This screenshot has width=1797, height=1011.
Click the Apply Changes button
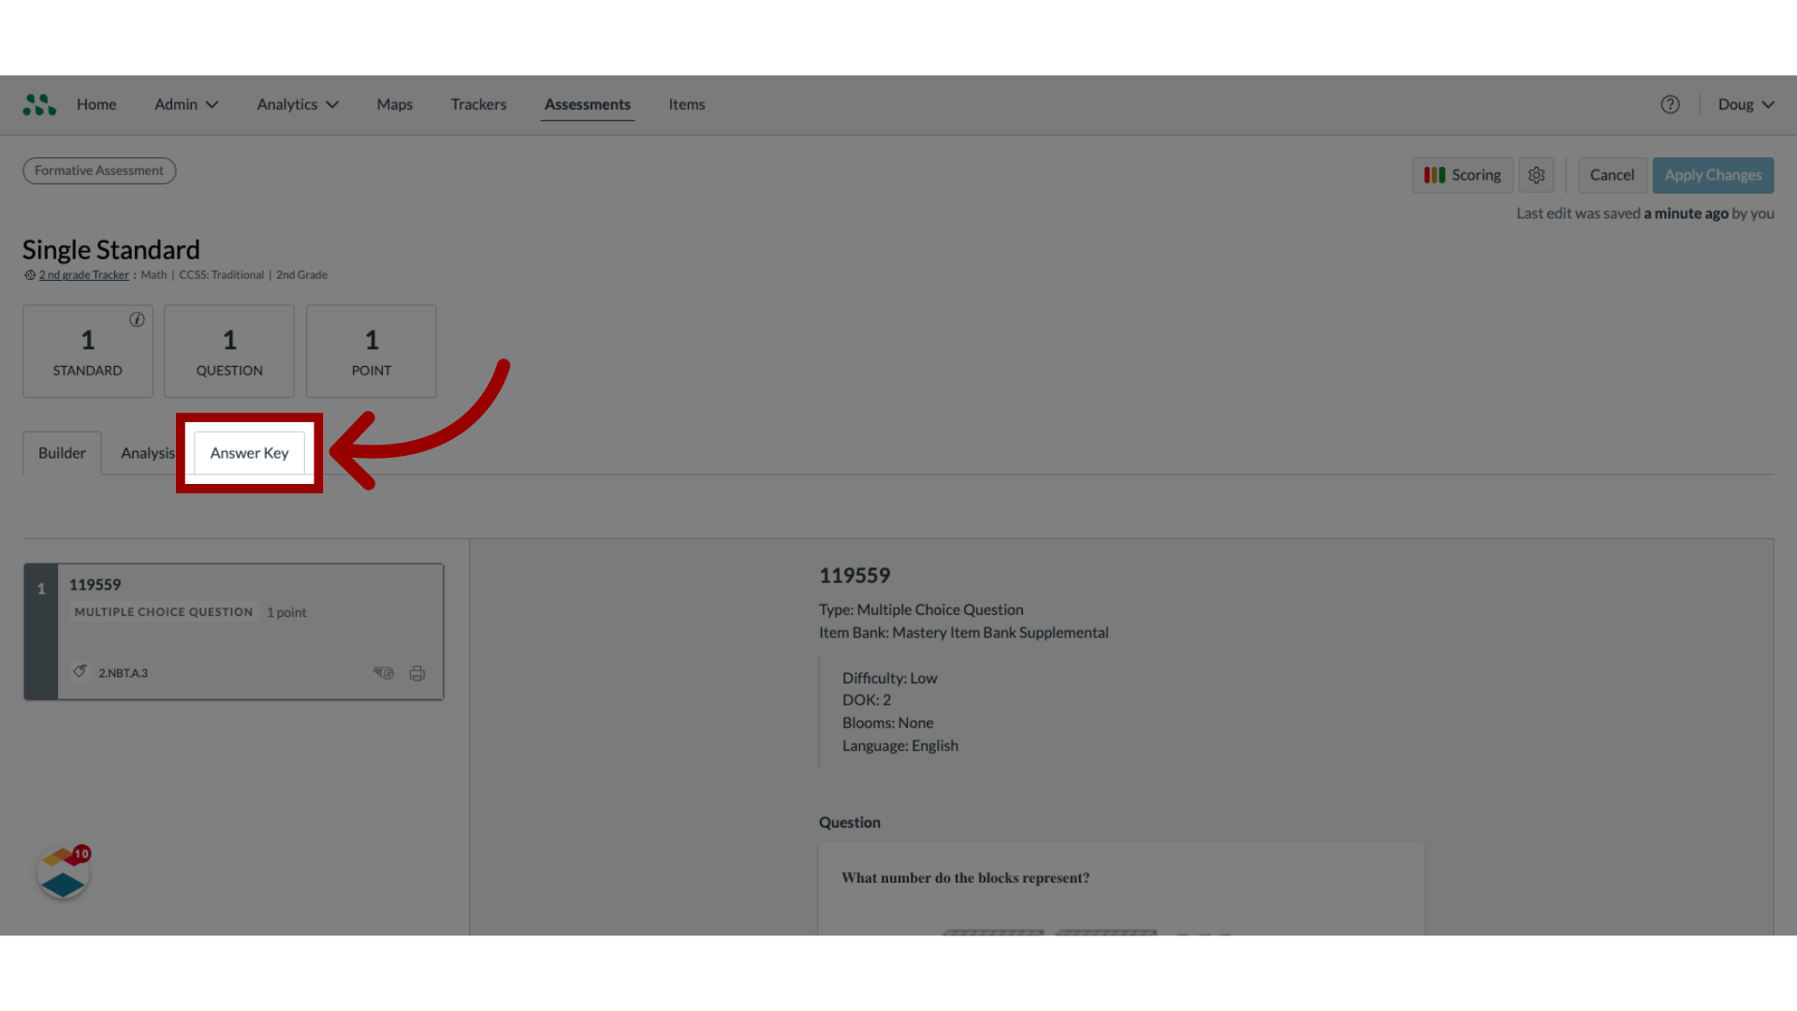pyautogui.click(x=1713, y=174)
